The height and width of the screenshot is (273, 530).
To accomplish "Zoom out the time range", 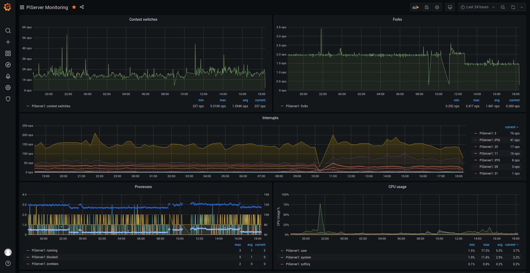I will click(x=503, y=7).
